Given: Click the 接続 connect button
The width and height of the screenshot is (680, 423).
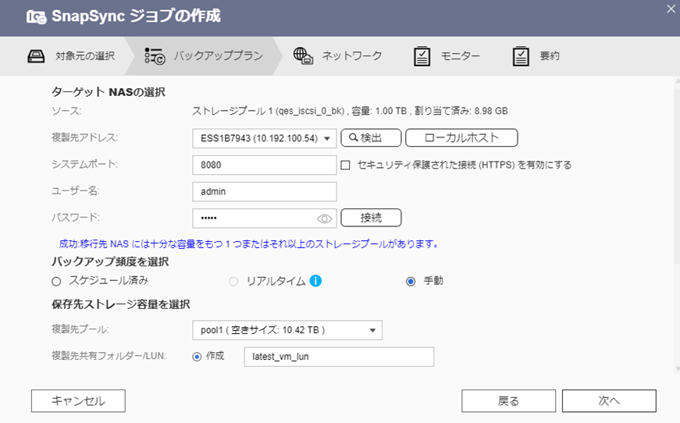Looking at the screenshot, I should click(371, 218).
